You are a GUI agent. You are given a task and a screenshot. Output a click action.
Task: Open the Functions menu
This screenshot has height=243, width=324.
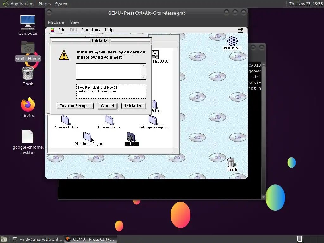(91, 30)
